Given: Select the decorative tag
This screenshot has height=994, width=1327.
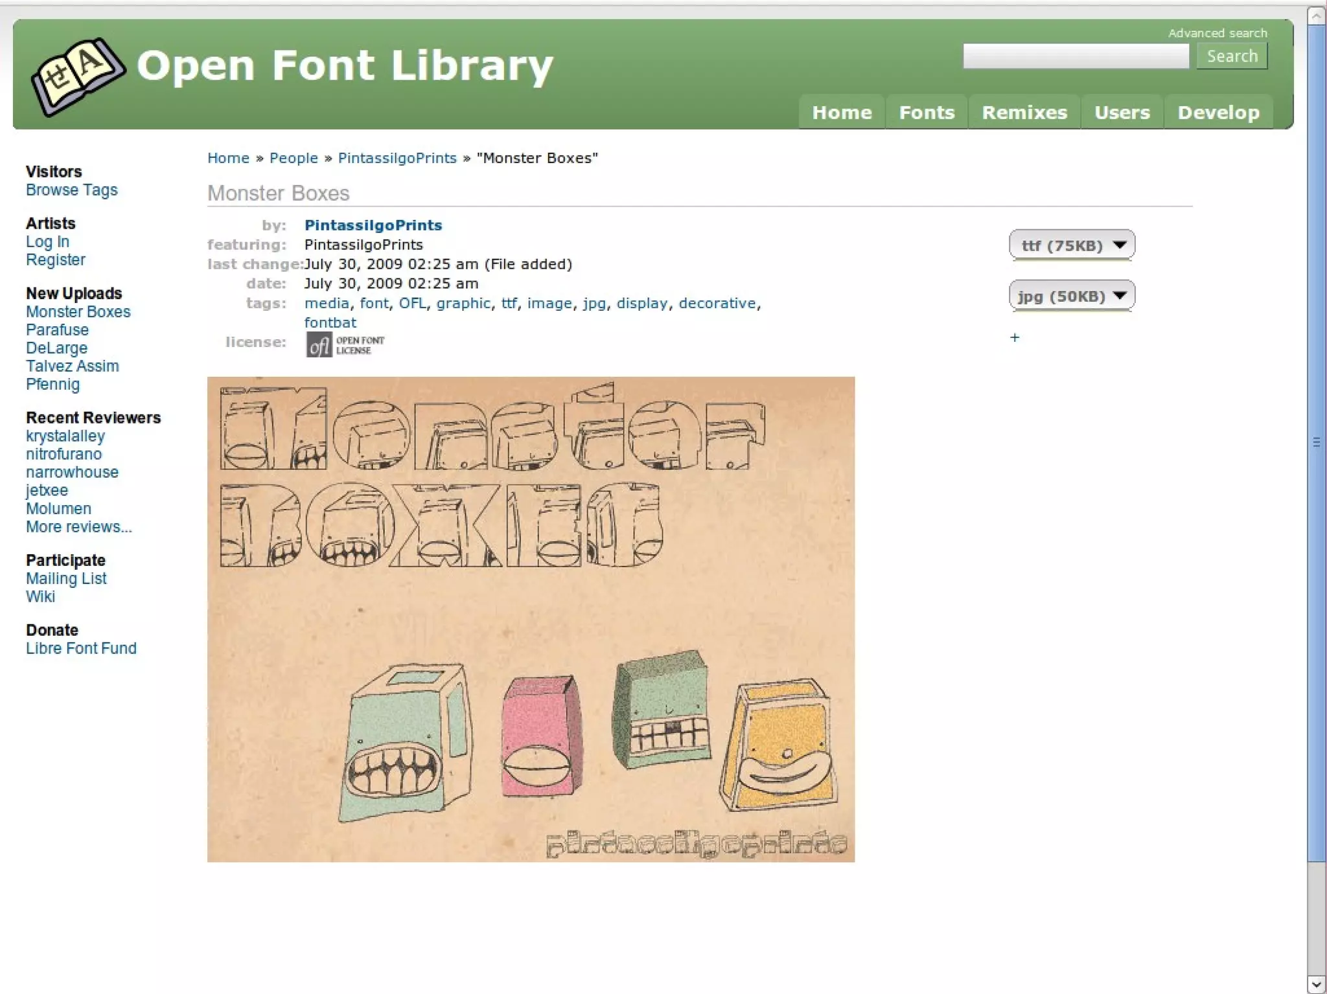Looking at the screenshot, I should tap(717, 303).
